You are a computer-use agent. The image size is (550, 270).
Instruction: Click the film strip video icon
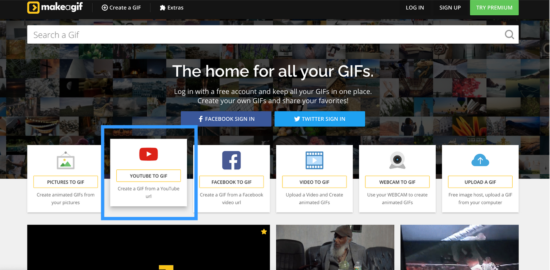(314, 160)
